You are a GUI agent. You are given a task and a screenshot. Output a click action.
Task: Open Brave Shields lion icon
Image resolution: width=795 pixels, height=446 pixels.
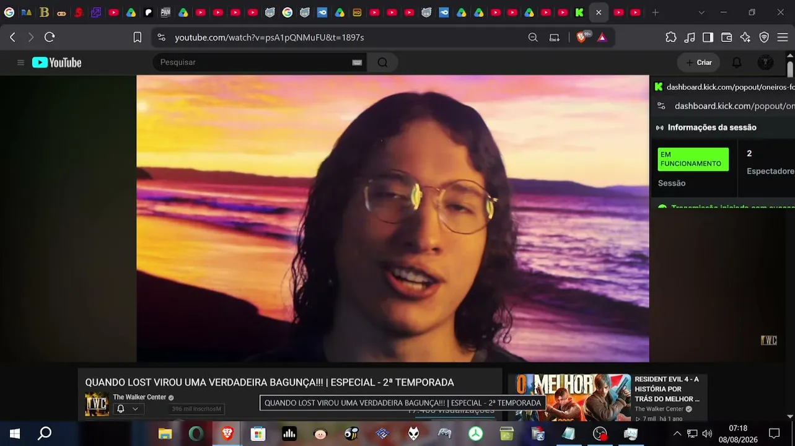point(581,37)
